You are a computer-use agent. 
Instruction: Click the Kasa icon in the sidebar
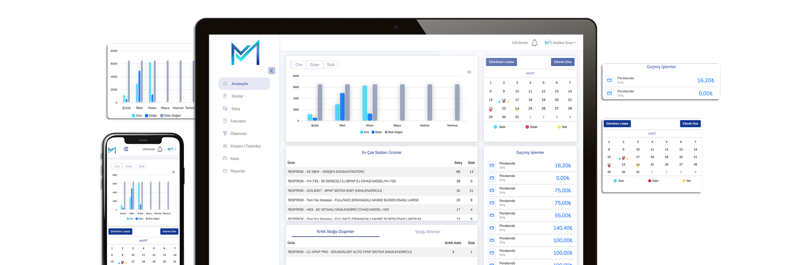coord(225,158)
